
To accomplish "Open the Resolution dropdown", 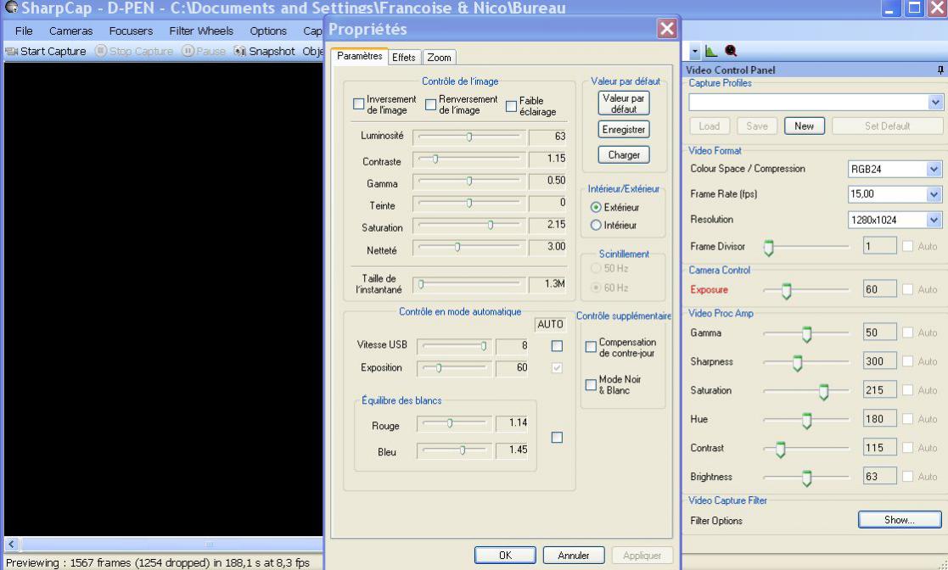I will [x=934, y=220].
